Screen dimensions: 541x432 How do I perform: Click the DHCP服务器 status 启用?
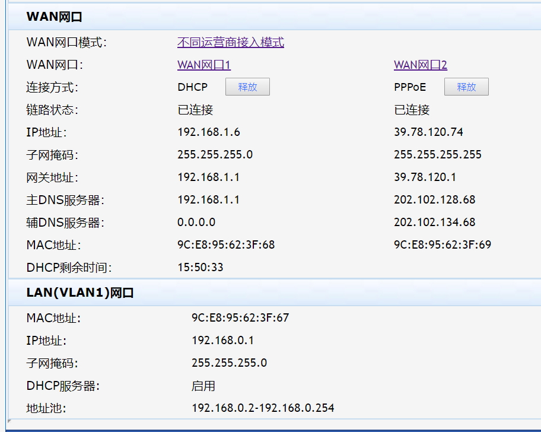[203, 386]
